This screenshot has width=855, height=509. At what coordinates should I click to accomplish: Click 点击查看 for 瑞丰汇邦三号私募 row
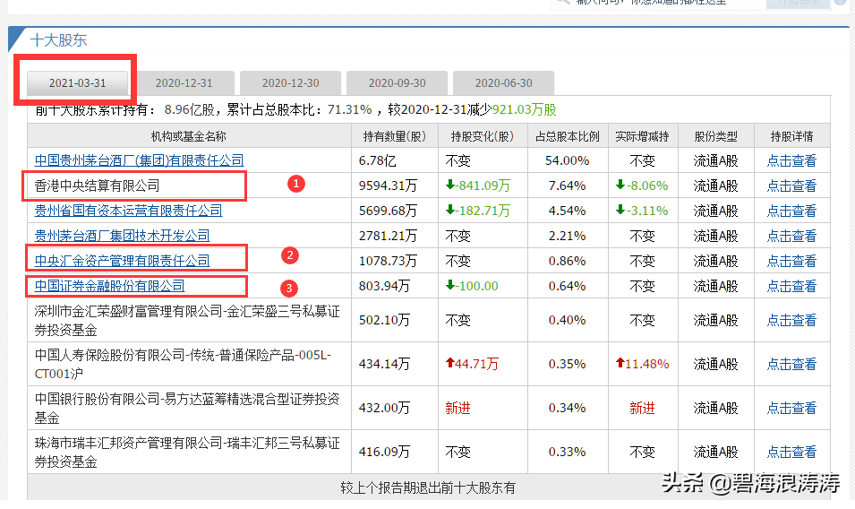point(791,452)
